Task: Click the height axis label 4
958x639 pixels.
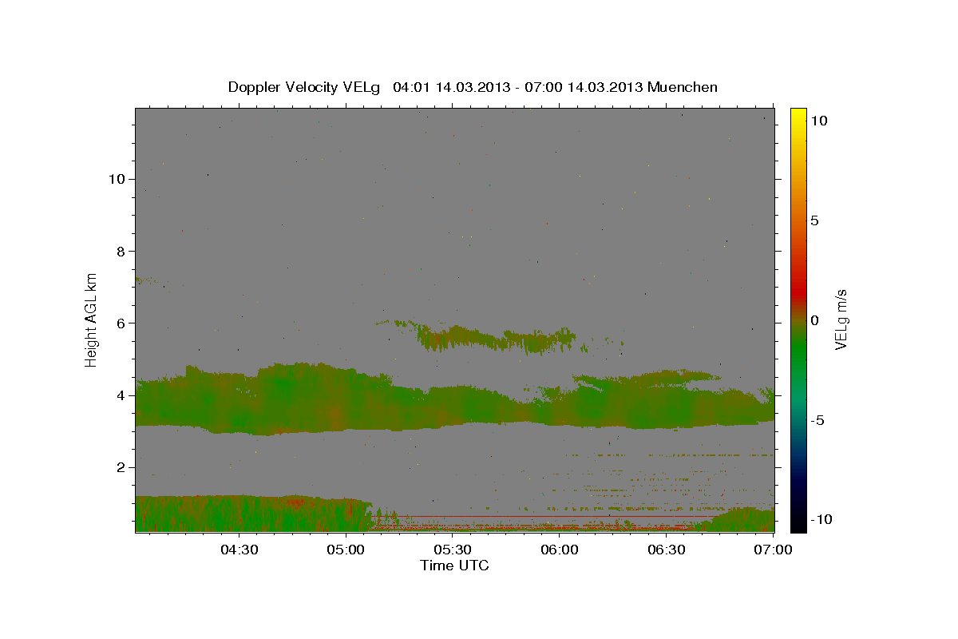Action: click(x=120, y=395)
